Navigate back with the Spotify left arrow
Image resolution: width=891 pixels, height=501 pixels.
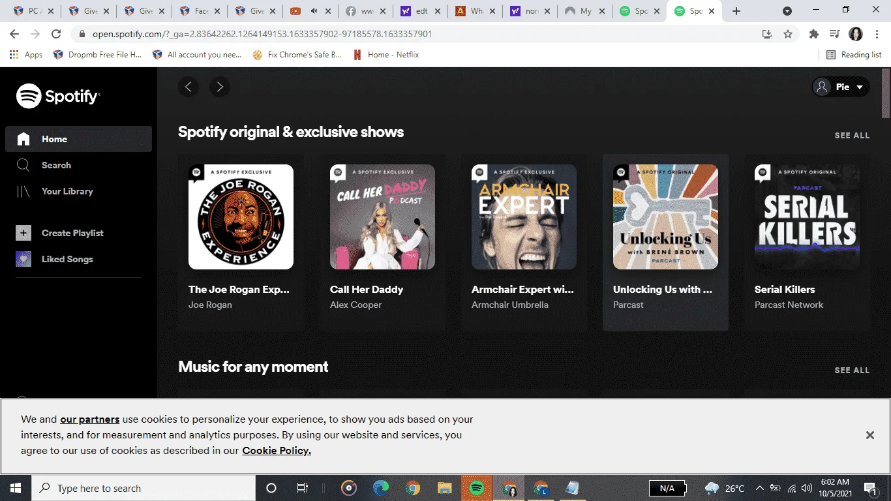(x=189, y=87)
